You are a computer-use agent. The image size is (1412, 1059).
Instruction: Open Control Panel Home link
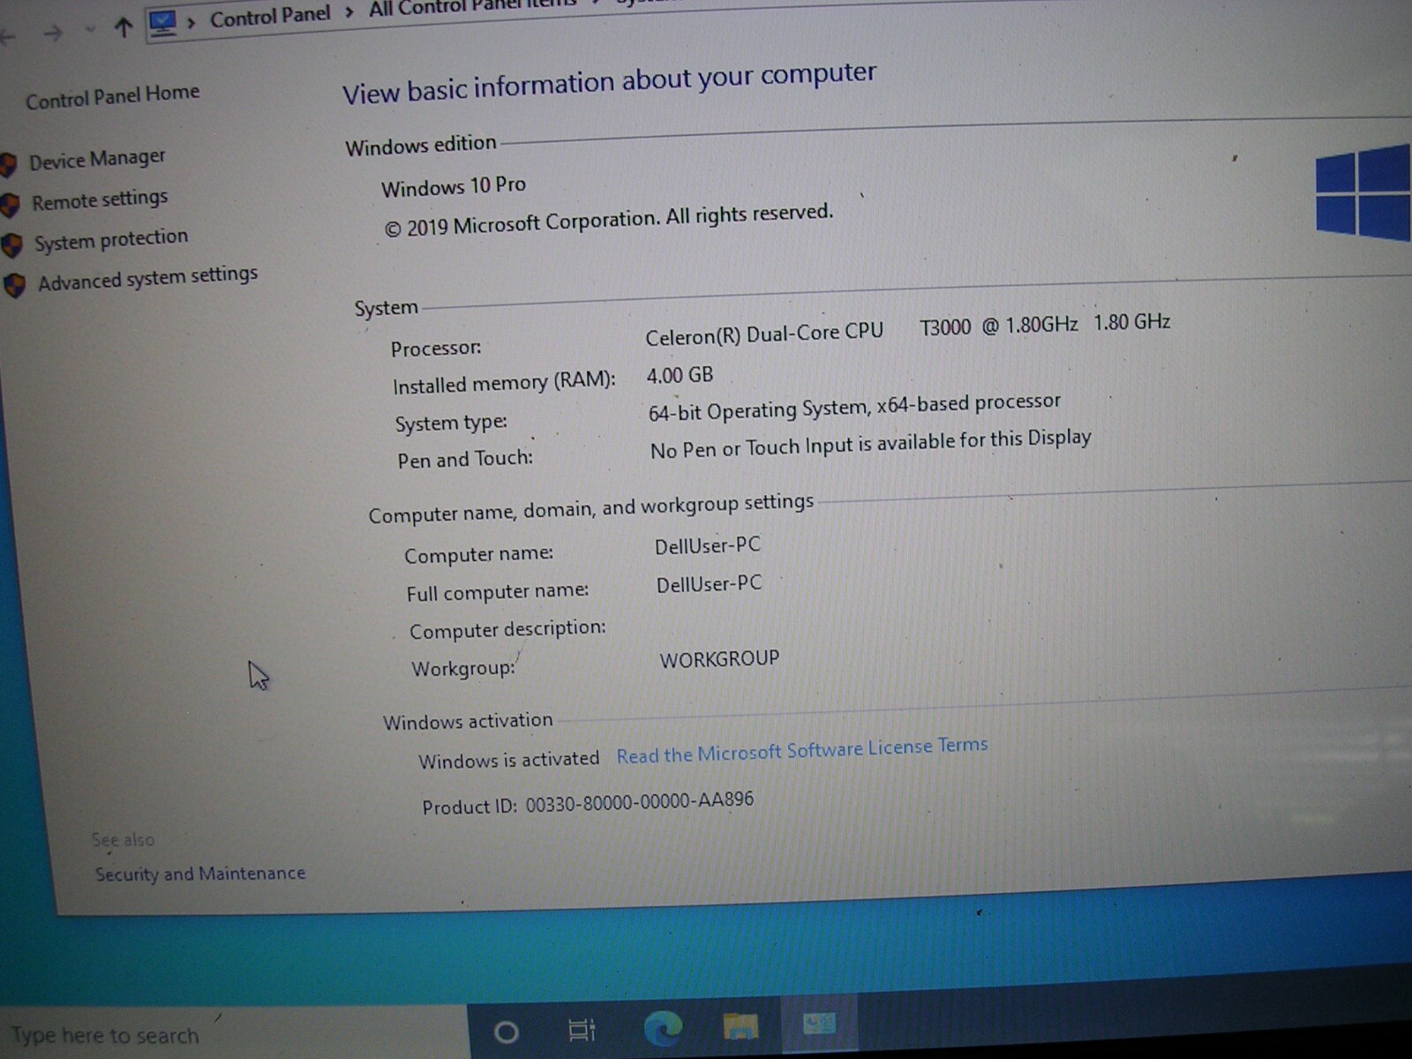click(x=112, y=96)
